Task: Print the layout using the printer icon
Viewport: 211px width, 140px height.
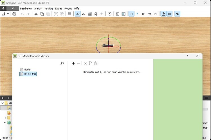Action: coord(14,14)
